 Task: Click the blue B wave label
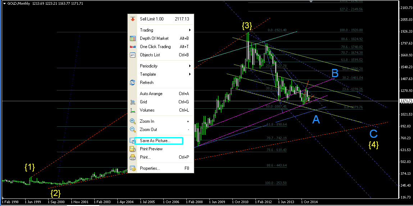[335, 72]
